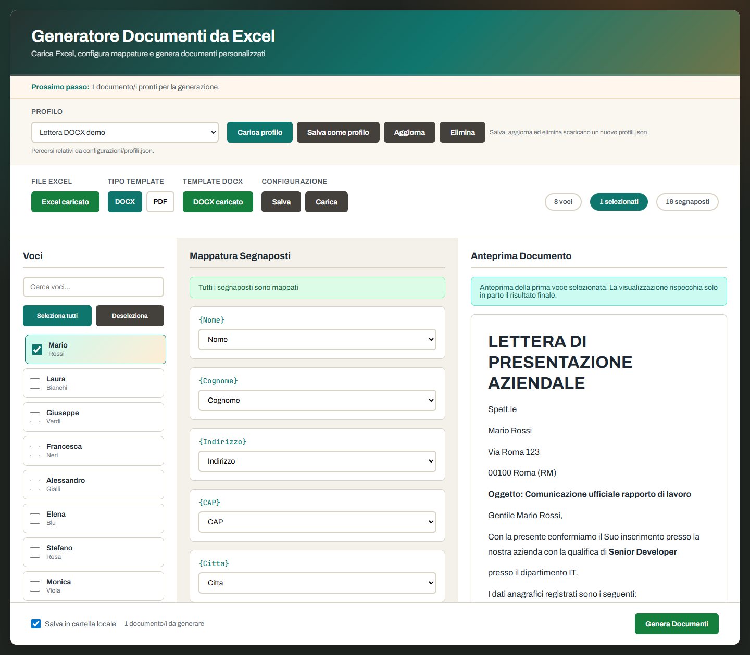Select Giuseppe Verdi's checkbox
Image resolution: width=750 pixels, height=655 pixels.
click(35, 417)
